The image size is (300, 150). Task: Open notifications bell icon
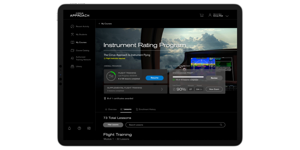pyautogui.click(x=69, y=128)
